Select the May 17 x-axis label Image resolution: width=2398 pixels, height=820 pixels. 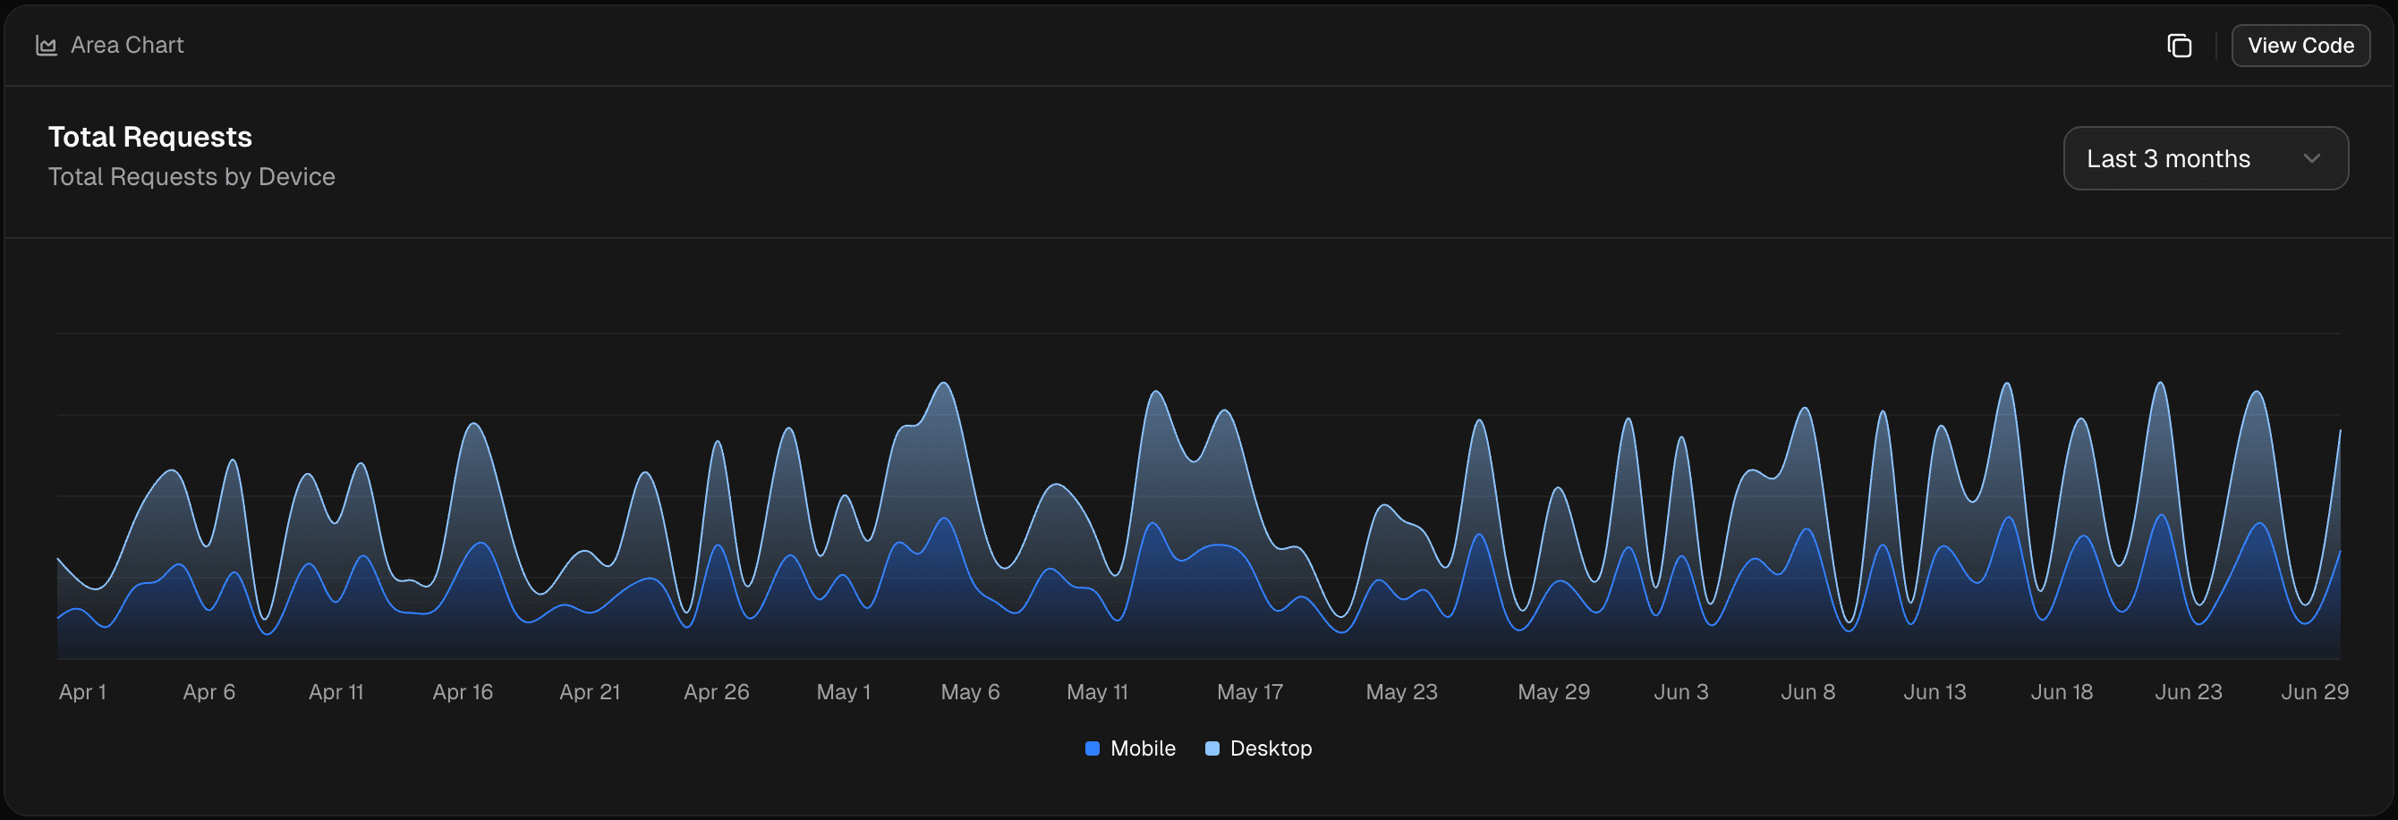coord(1249,692)
